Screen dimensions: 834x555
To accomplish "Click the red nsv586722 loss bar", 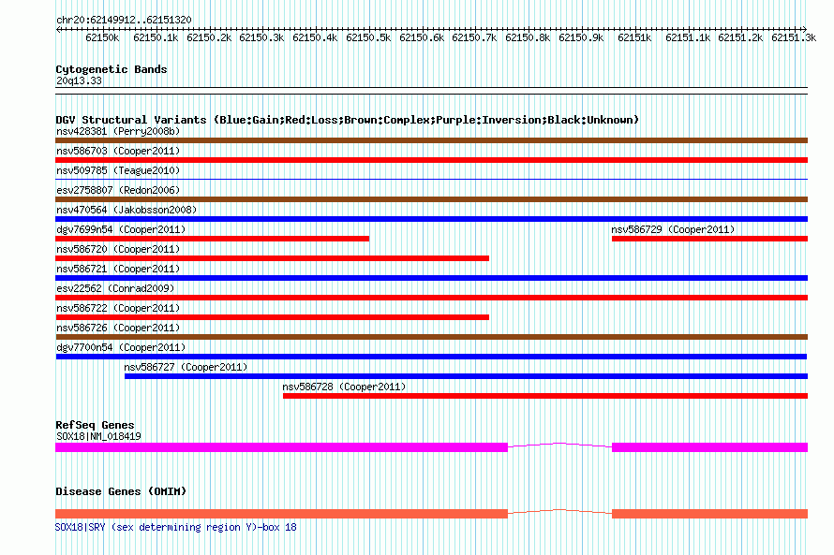I will [273, 317].
